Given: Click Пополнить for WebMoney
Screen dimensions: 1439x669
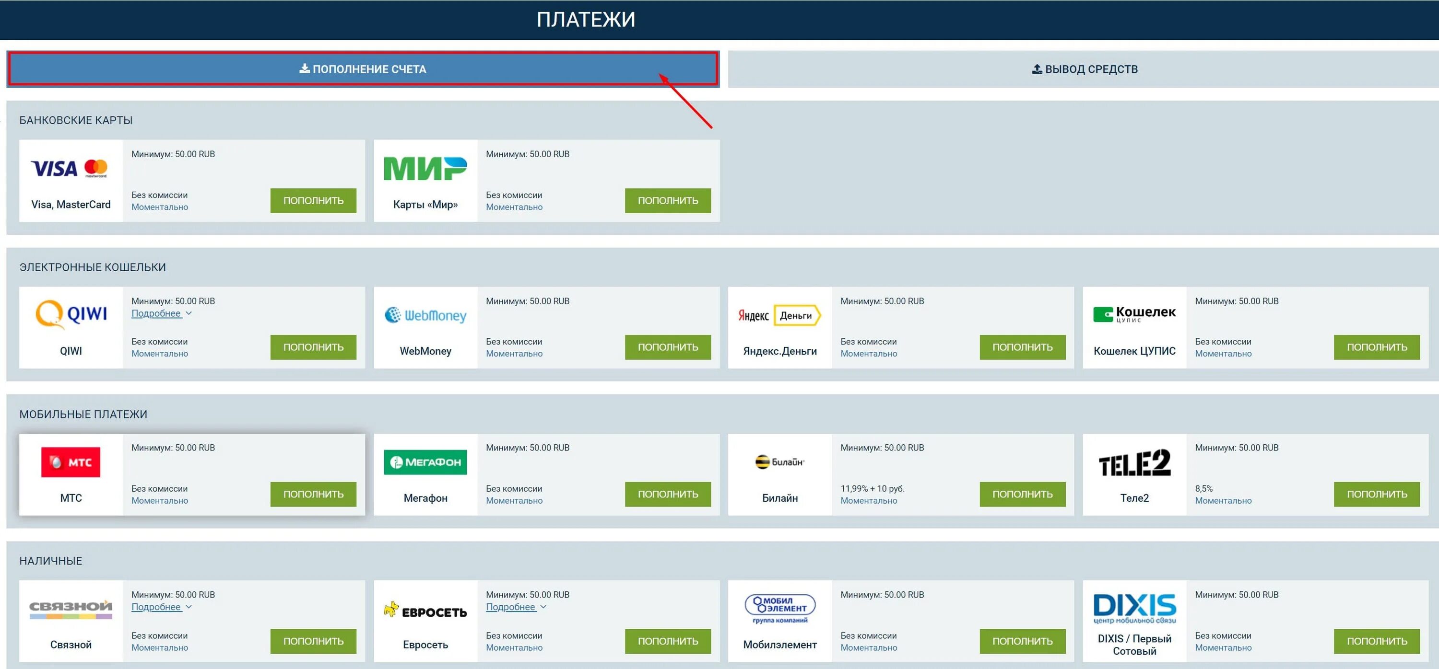Looking at the screenshot, I should coord(668,347).
